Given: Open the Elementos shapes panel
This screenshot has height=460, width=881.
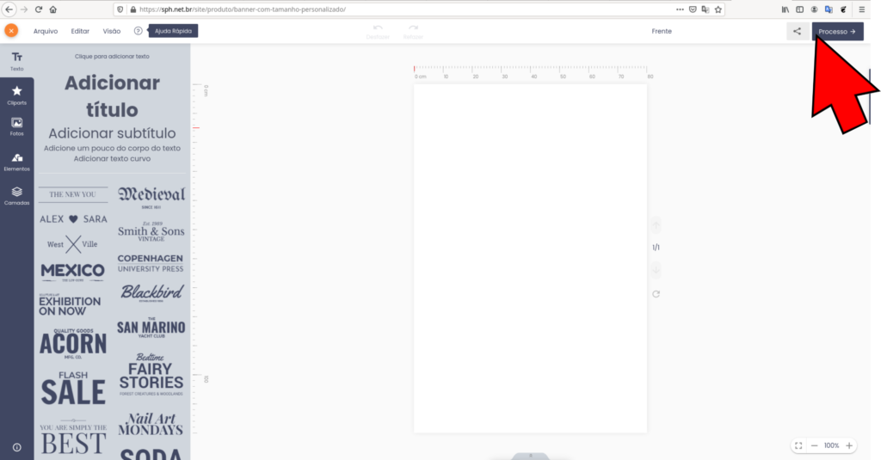Looking at the screenshot, I should coord(16,162).
